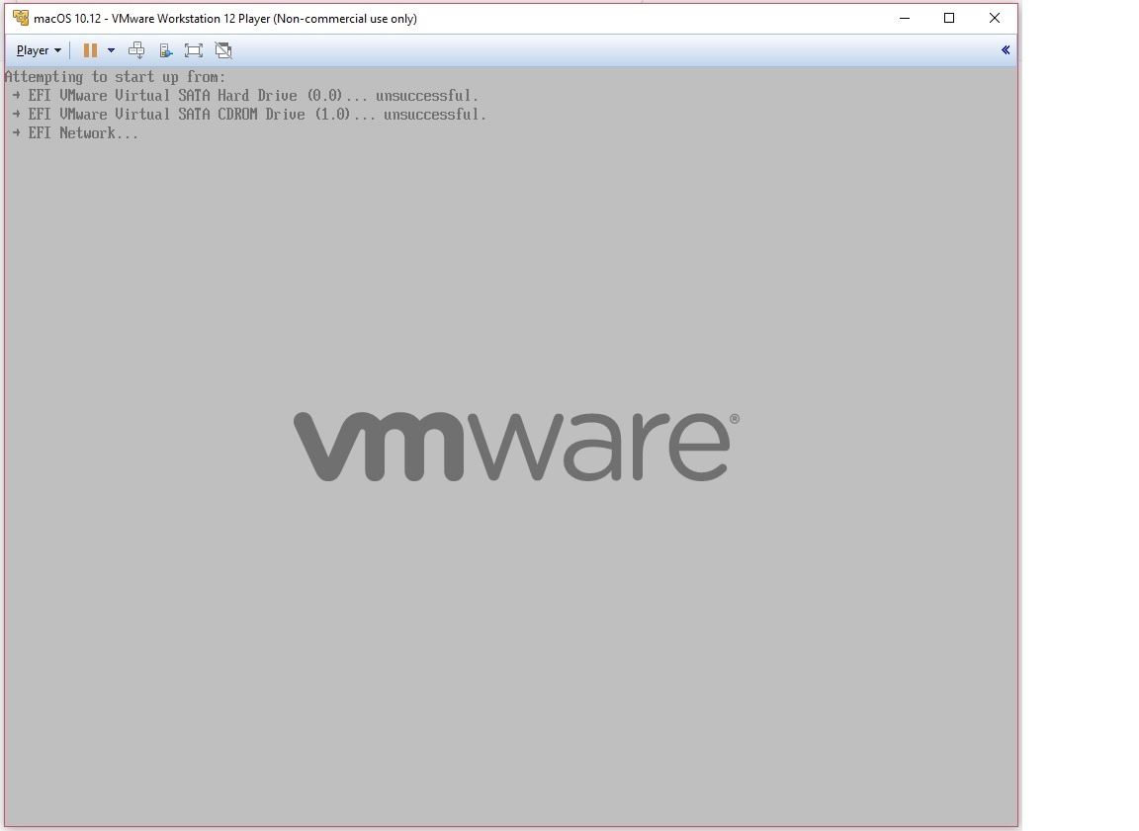
Task: Click the SATA Hard Drive (0.0) boot line
Action: [x=245, y=96]
